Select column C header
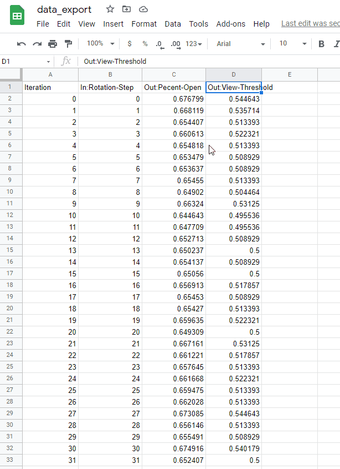Viewport: 340px width, 469px height. click(174, 74)
